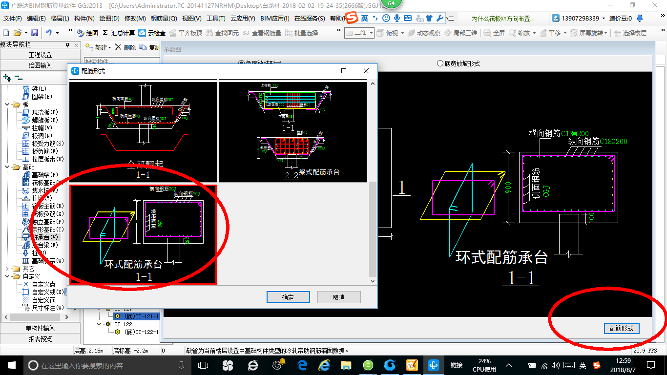Open the 绘图 drawing tool

tap(87, 33)
